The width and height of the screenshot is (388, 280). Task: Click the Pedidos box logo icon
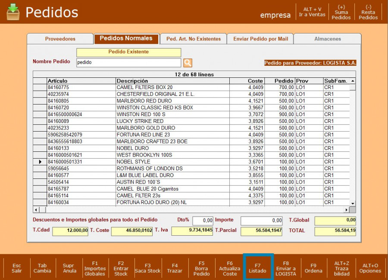coord(13,12)
